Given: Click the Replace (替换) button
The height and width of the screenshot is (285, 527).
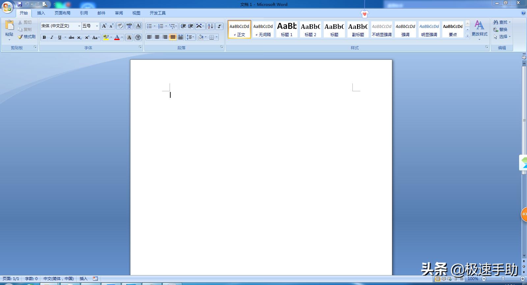Looking at the screenshot, I should pos(500,30).
